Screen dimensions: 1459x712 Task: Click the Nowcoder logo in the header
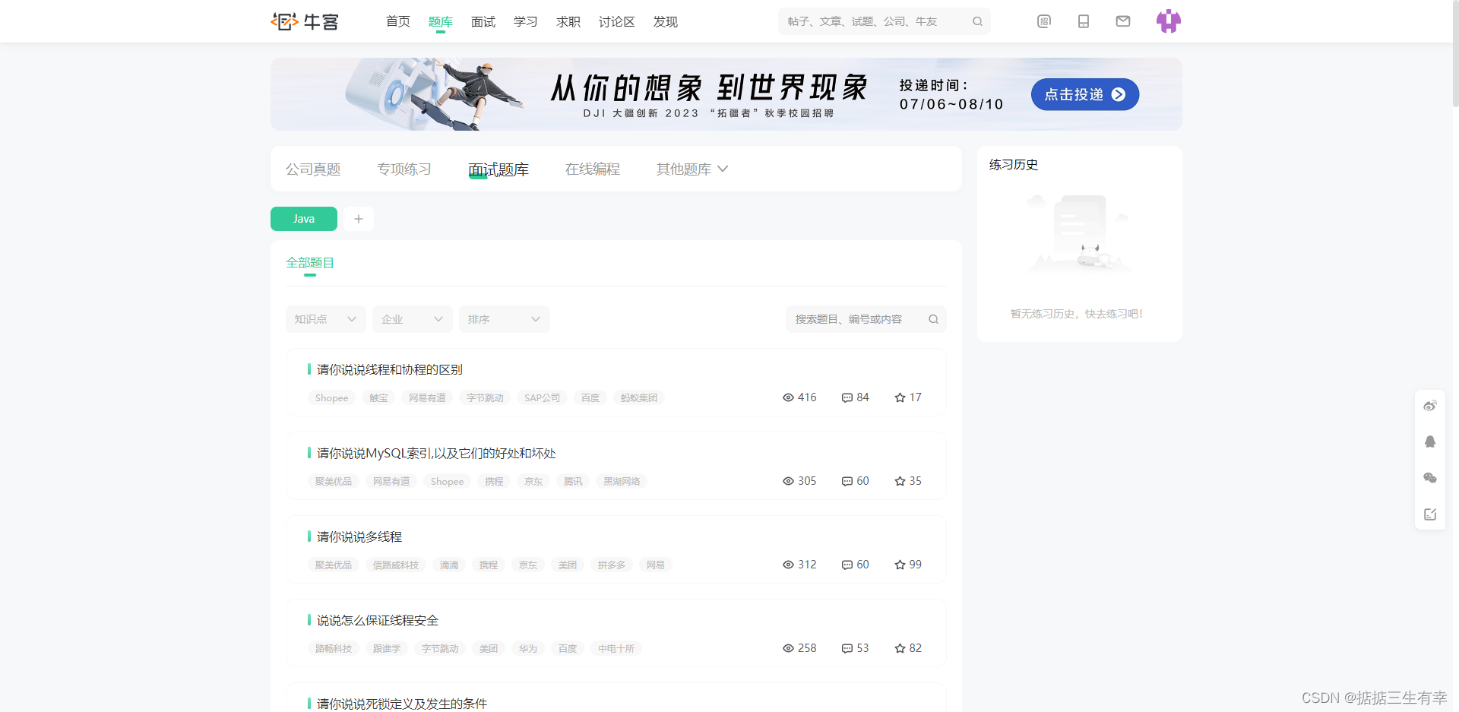tap(305, 21)
